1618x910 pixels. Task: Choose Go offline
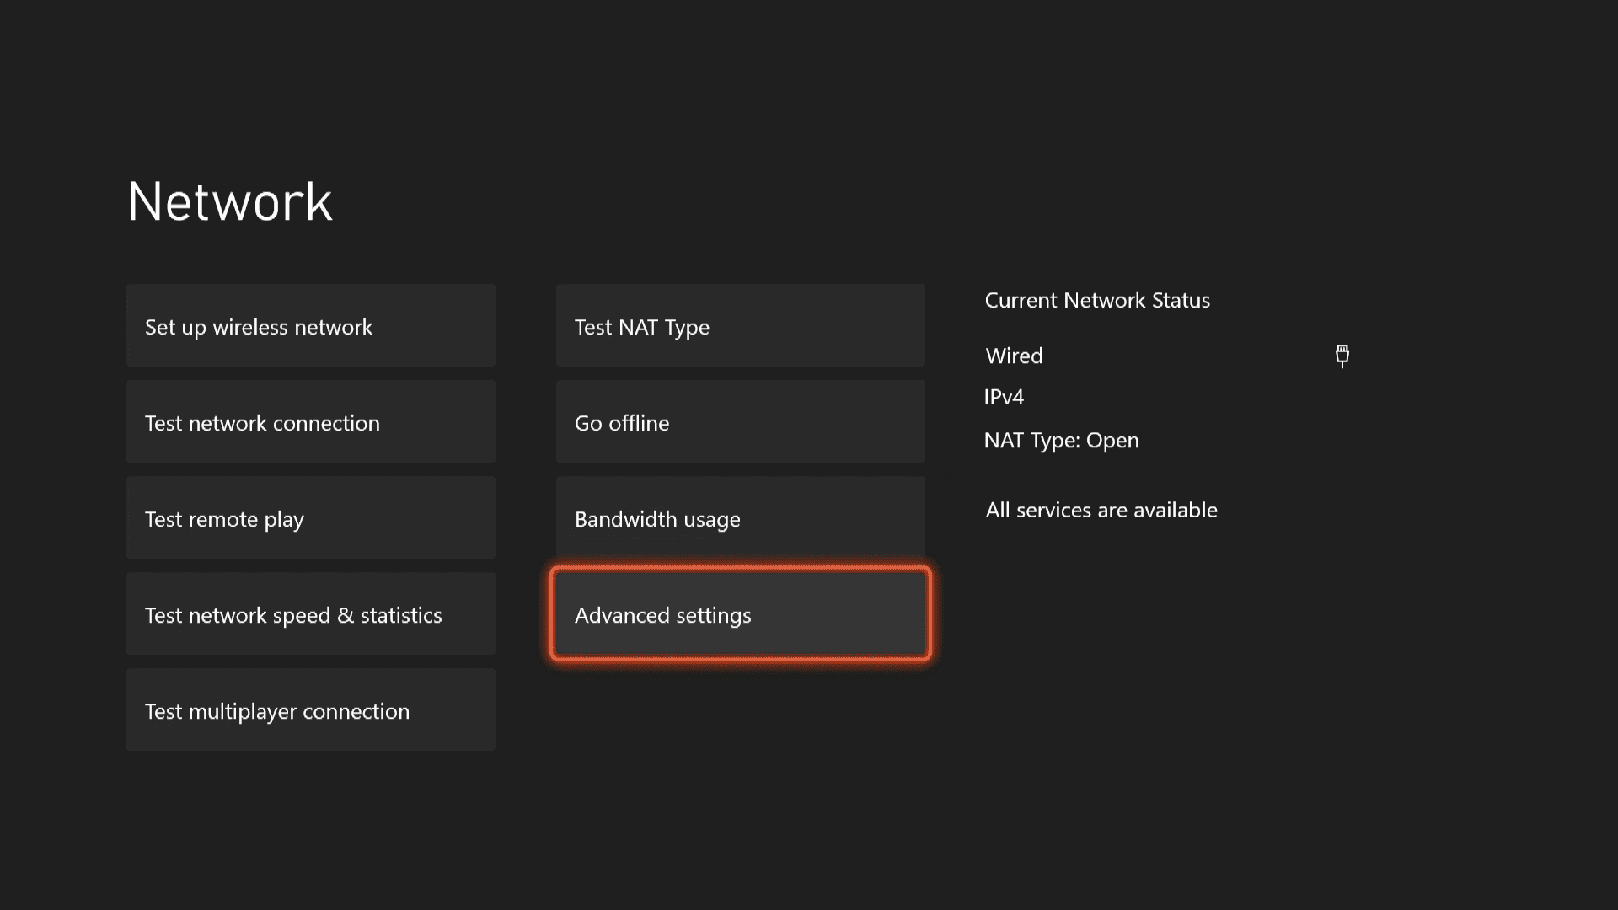pos(740,422)
